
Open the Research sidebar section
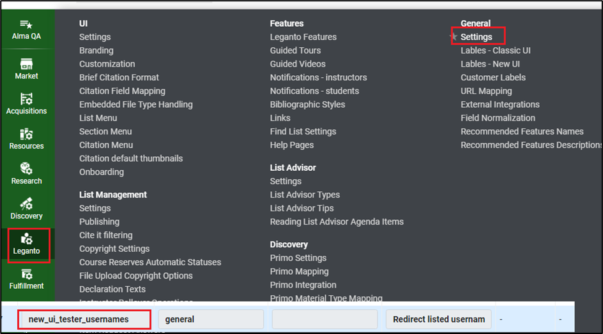[26, 174]
